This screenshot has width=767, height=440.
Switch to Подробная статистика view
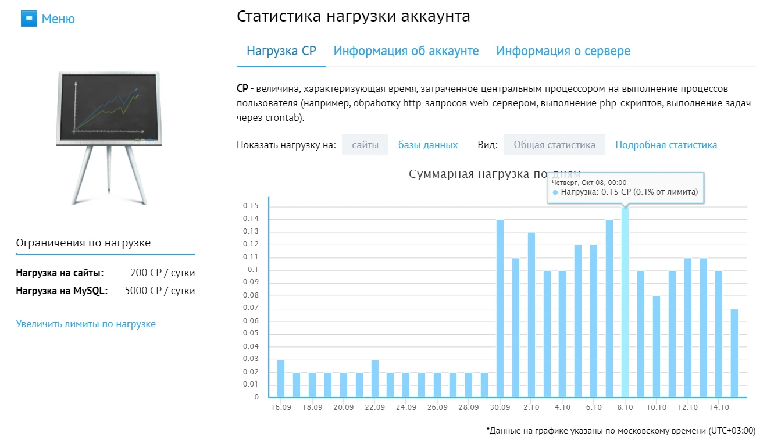coord(666,145)
